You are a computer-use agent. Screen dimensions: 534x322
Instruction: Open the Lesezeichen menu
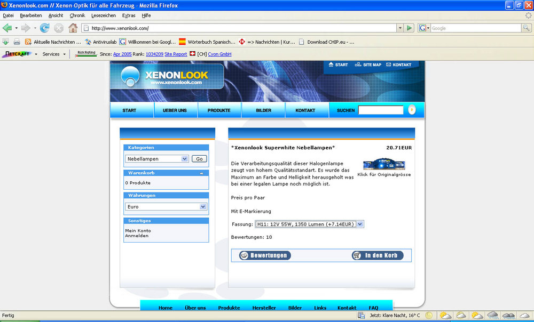[x=104, y=15]
